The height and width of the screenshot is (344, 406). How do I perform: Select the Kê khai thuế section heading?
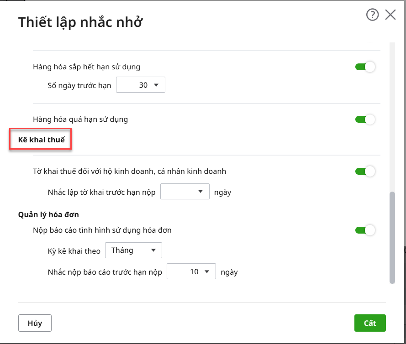point(41,140)
